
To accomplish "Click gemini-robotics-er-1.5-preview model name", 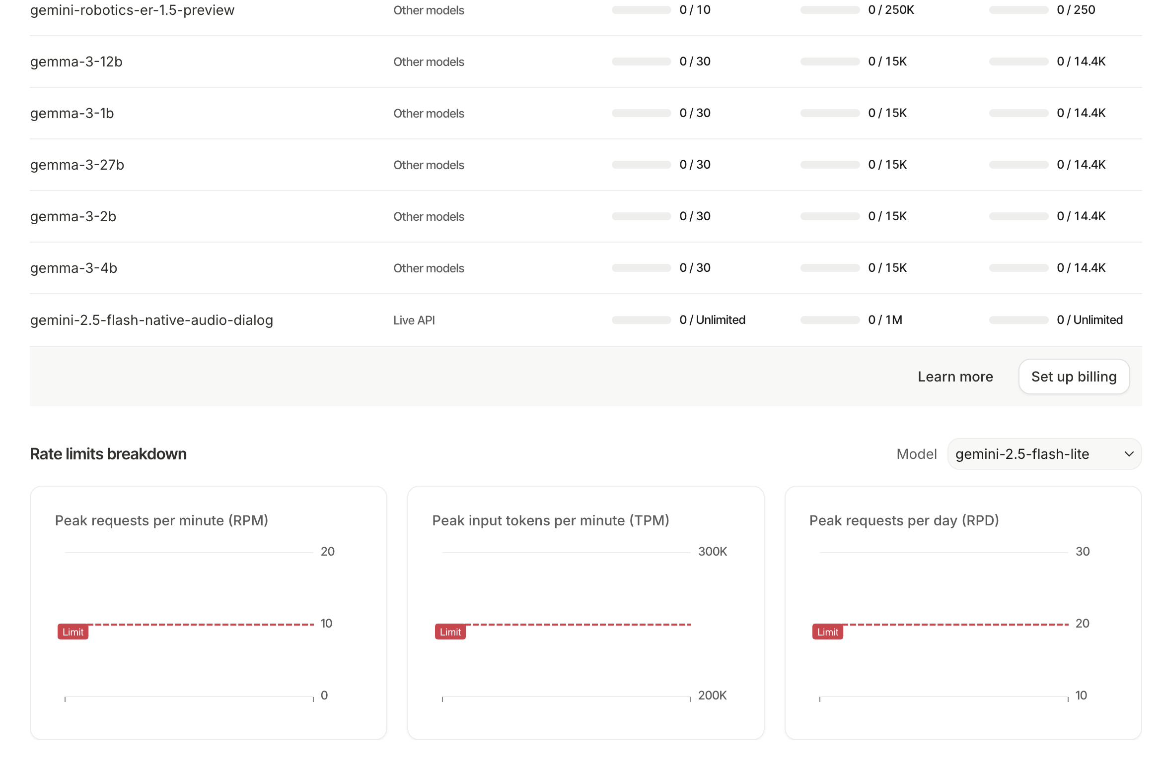I will [132, 10].
